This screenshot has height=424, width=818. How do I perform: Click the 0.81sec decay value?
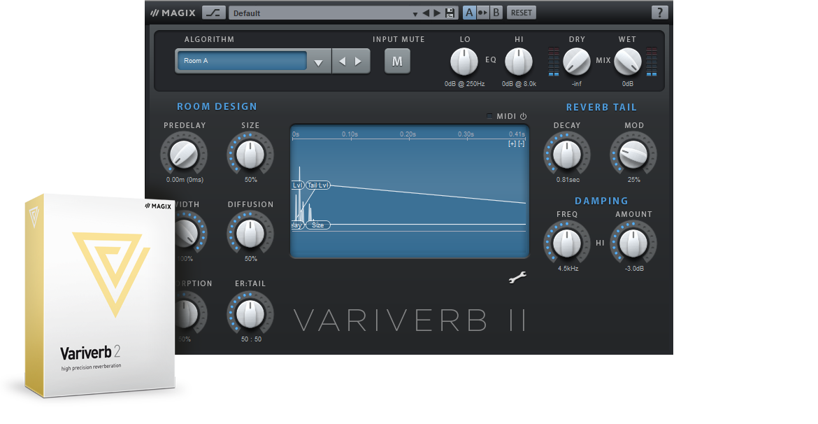568,180
